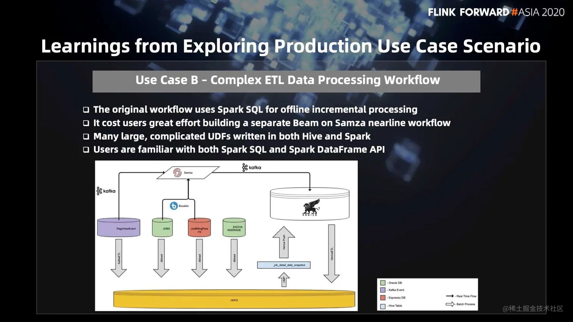The image size is (573, 322).
Task: Click the purple Kafka Event legend swatch
Action: coord(383,290)
